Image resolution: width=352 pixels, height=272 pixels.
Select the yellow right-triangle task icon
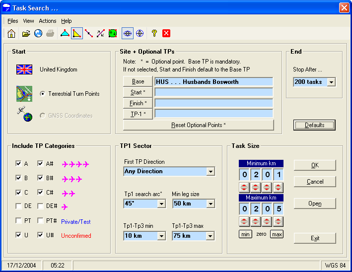(x=76, y=34)
